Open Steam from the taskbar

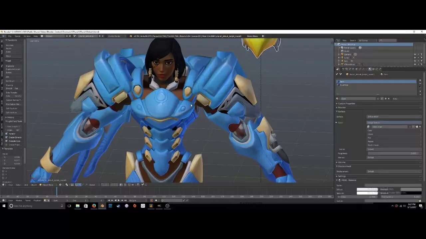click(x=118, y=206)
